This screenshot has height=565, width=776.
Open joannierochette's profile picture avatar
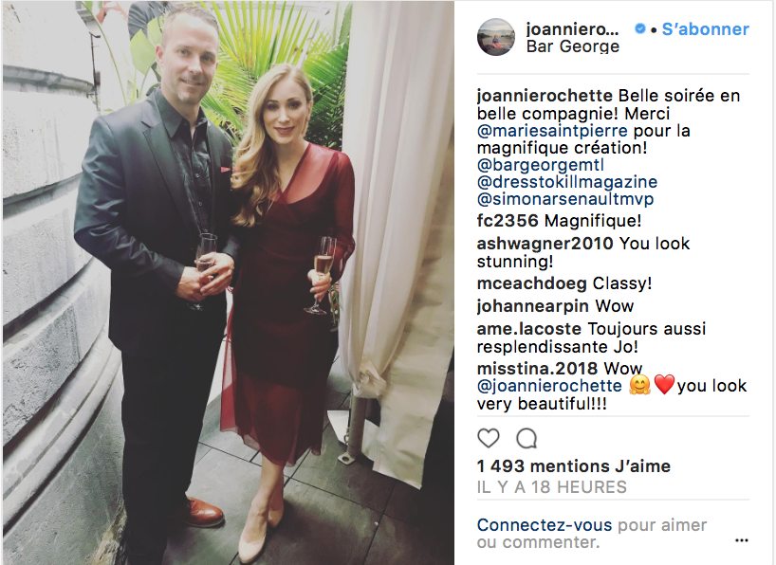coord(496,37)
